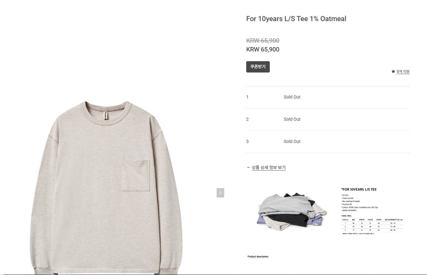Collapse the 상품 상세 정보 보기 section
Viewport: 427px width, 275px height.
click(x=268, y=168)
